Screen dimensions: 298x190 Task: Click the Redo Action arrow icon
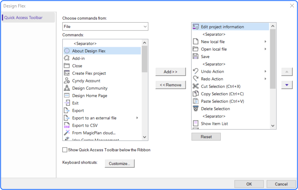click(x=196, y=79)
